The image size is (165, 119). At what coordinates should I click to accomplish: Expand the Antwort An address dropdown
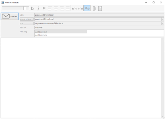162,19
